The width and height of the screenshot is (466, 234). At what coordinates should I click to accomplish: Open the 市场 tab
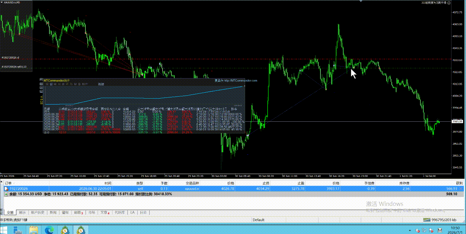tap(92, 212)
